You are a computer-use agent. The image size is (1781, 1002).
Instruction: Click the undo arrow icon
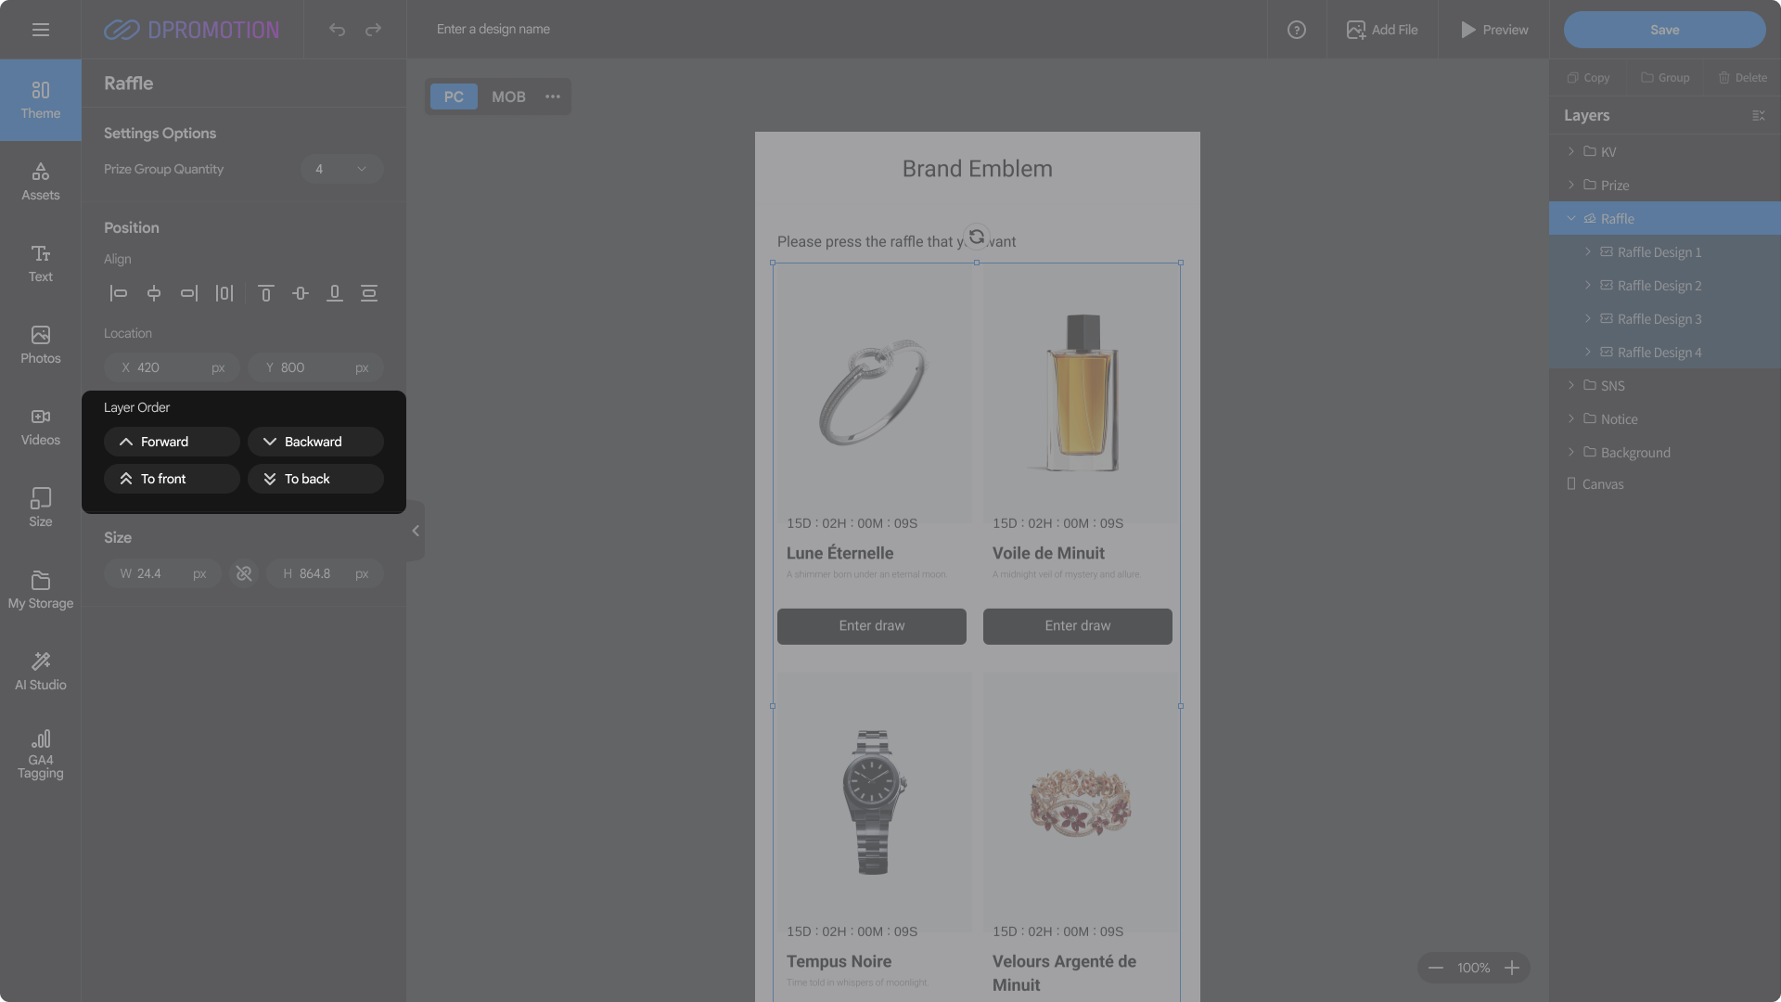pyautogui.click(x=337, y=30)
